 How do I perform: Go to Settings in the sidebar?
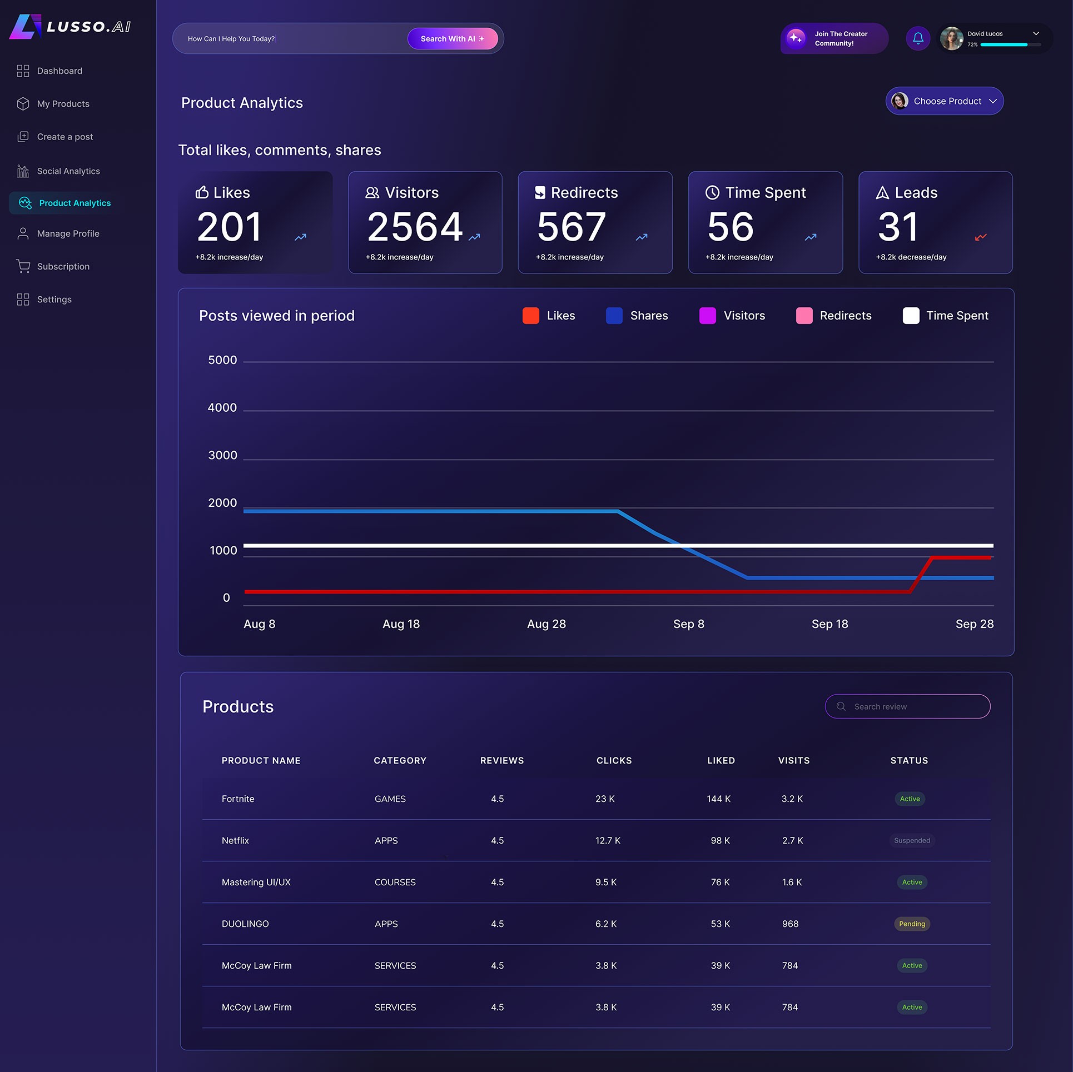coord(54,300)
